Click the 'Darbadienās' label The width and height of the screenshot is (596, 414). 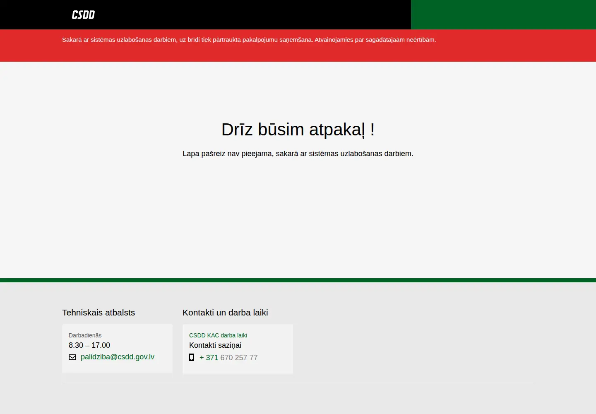click(85, 335)
